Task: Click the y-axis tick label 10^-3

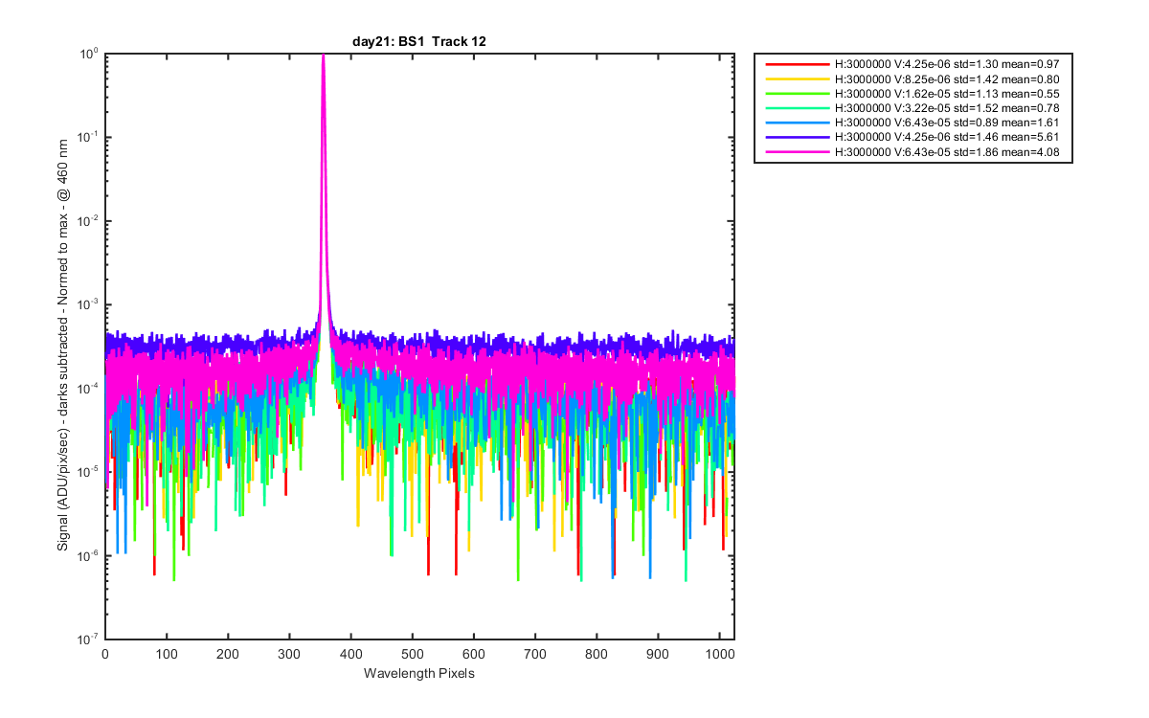Action: [x=90, y=303]
